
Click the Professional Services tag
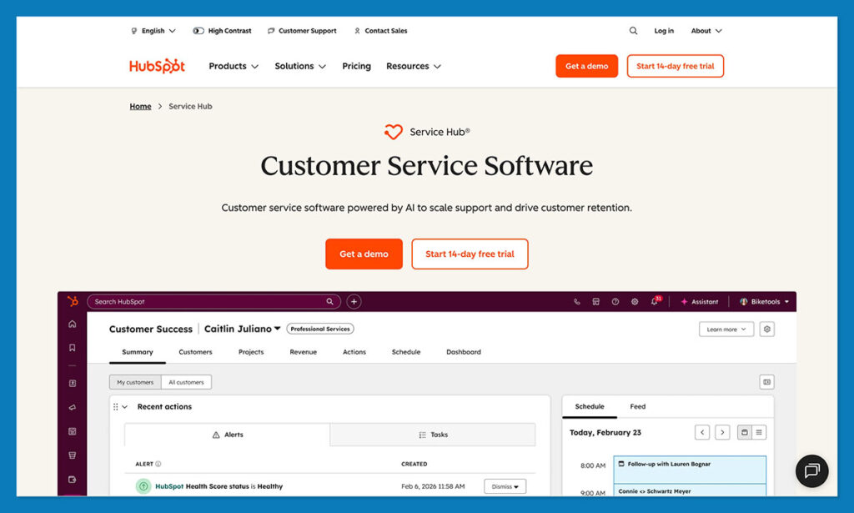pos(320,329)
